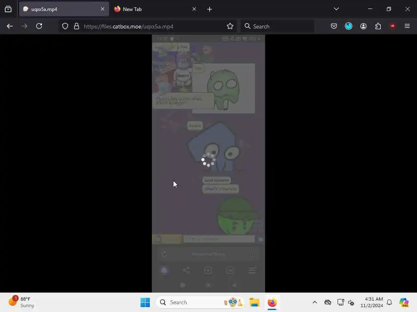Open the Firefox account menu
Screen dimensions: 417x312
tap(363, 26)
